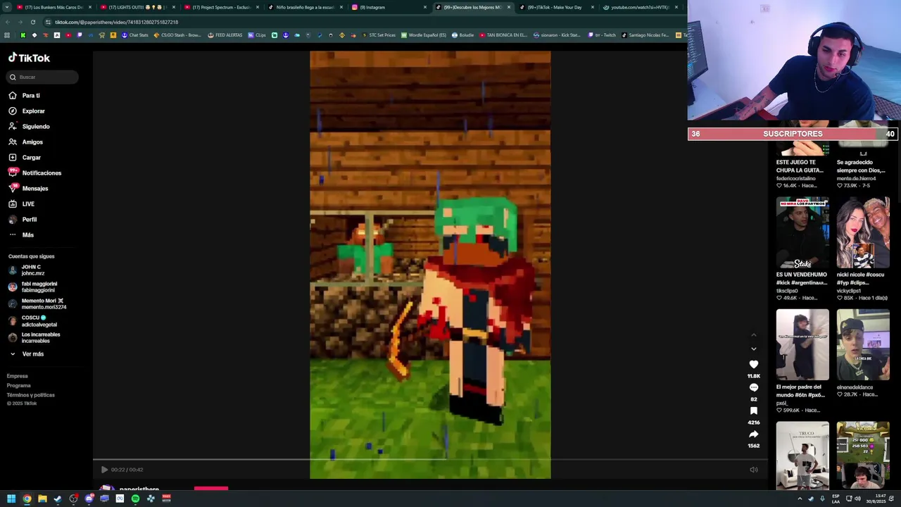This screenshot has width=901, height=507.
Task: Bookmark the video via save icon
Action: coord(753,411)
